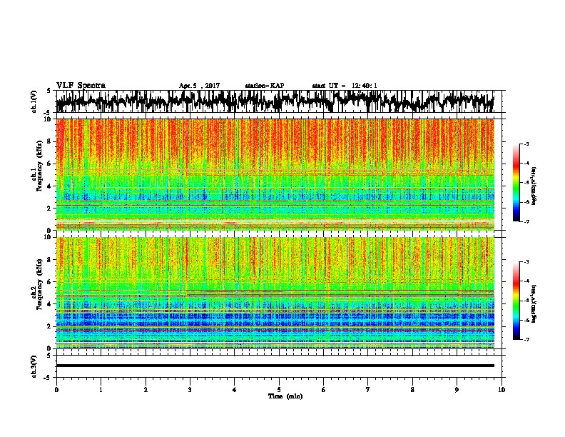Select the time axis tick label "8"

[412, 390]
